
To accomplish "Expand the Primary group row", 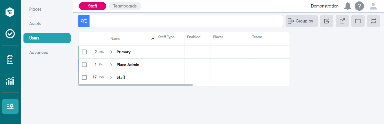I will pyautogui.click(x=111, y=52).
